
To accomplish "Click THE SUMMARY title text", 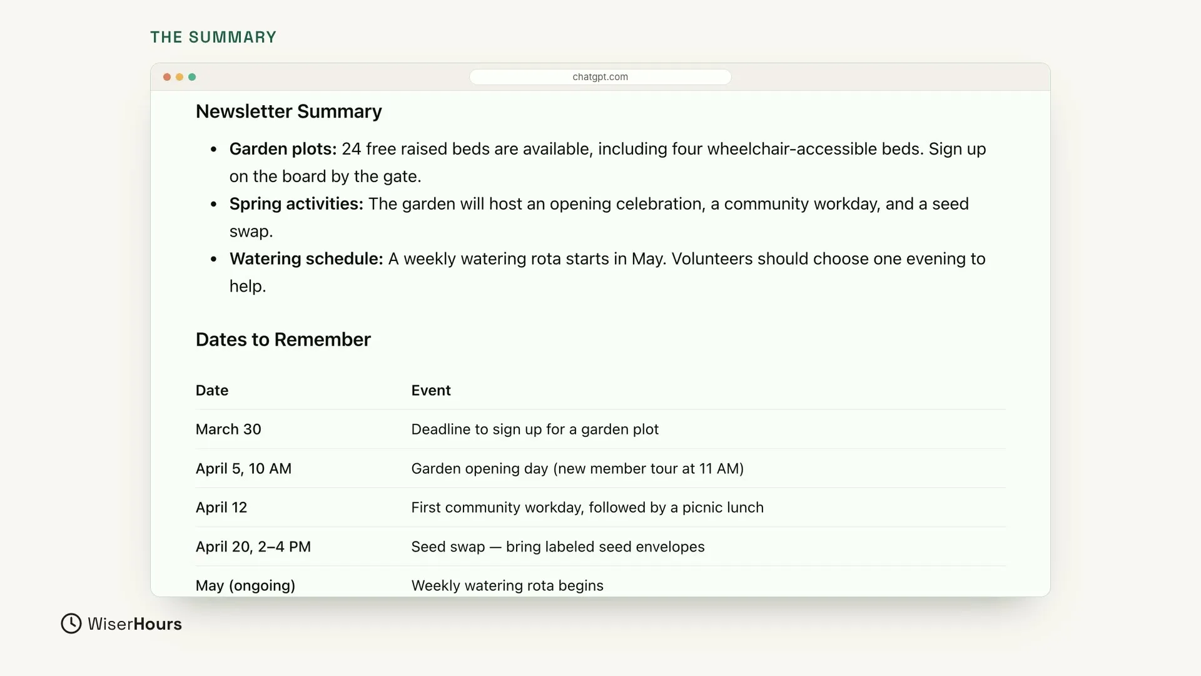I will coord(213,38).
